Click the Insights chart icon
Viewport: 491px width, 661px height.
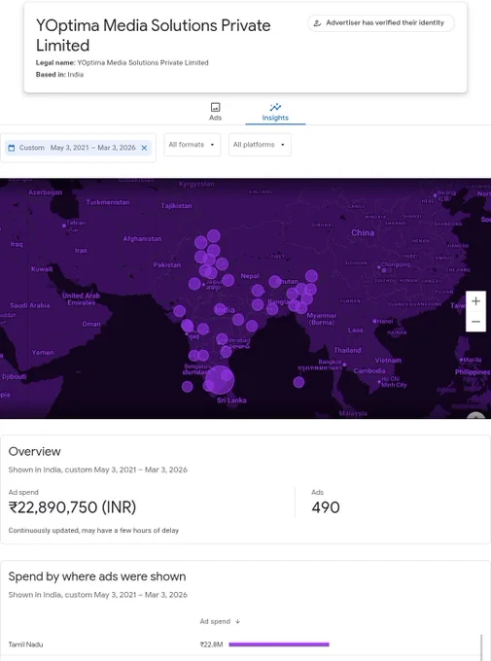[275, 107]
